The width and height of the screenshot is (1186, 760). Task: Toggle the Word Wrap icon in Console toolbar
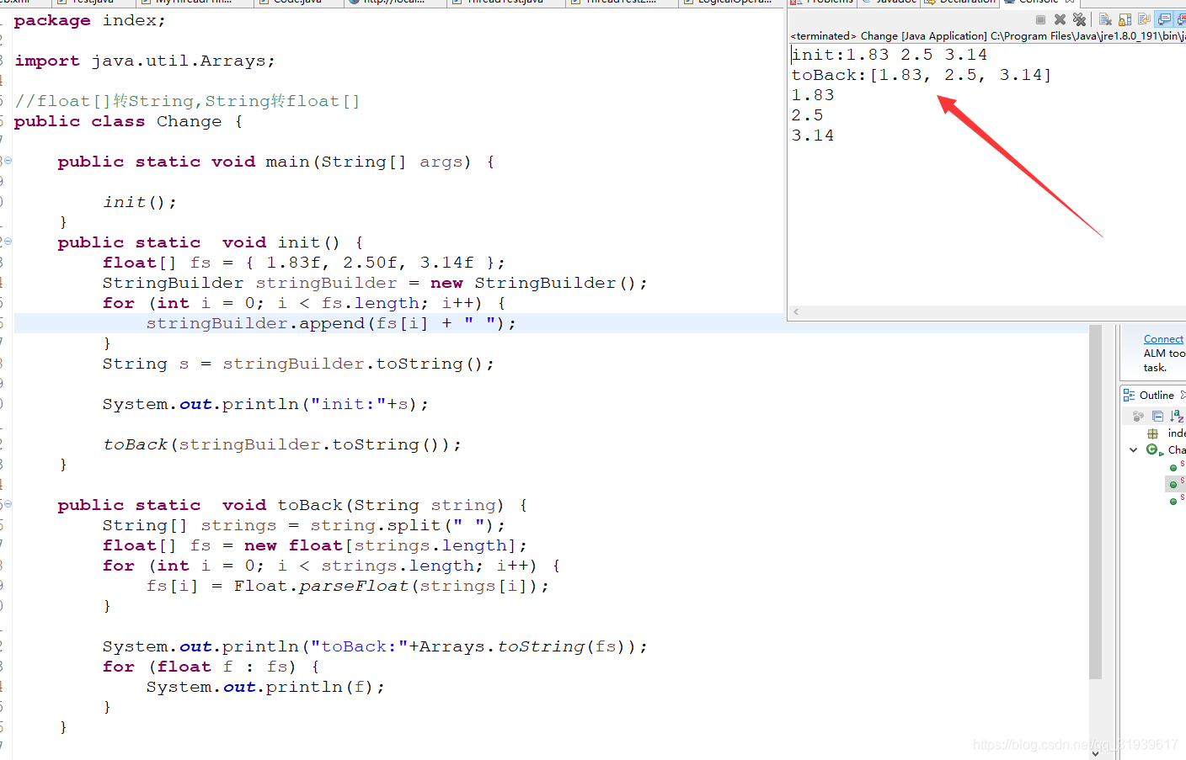1144,19
